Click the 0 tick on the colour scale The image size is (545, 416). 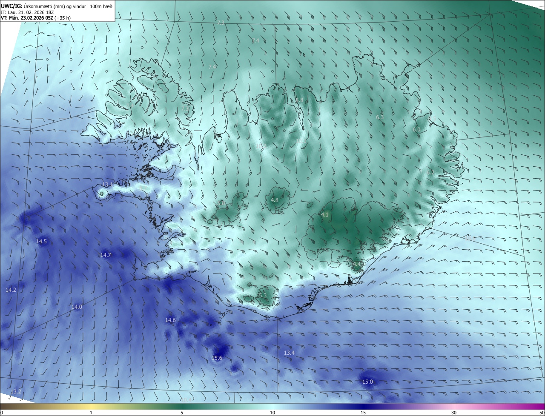(x=2, y=413)
